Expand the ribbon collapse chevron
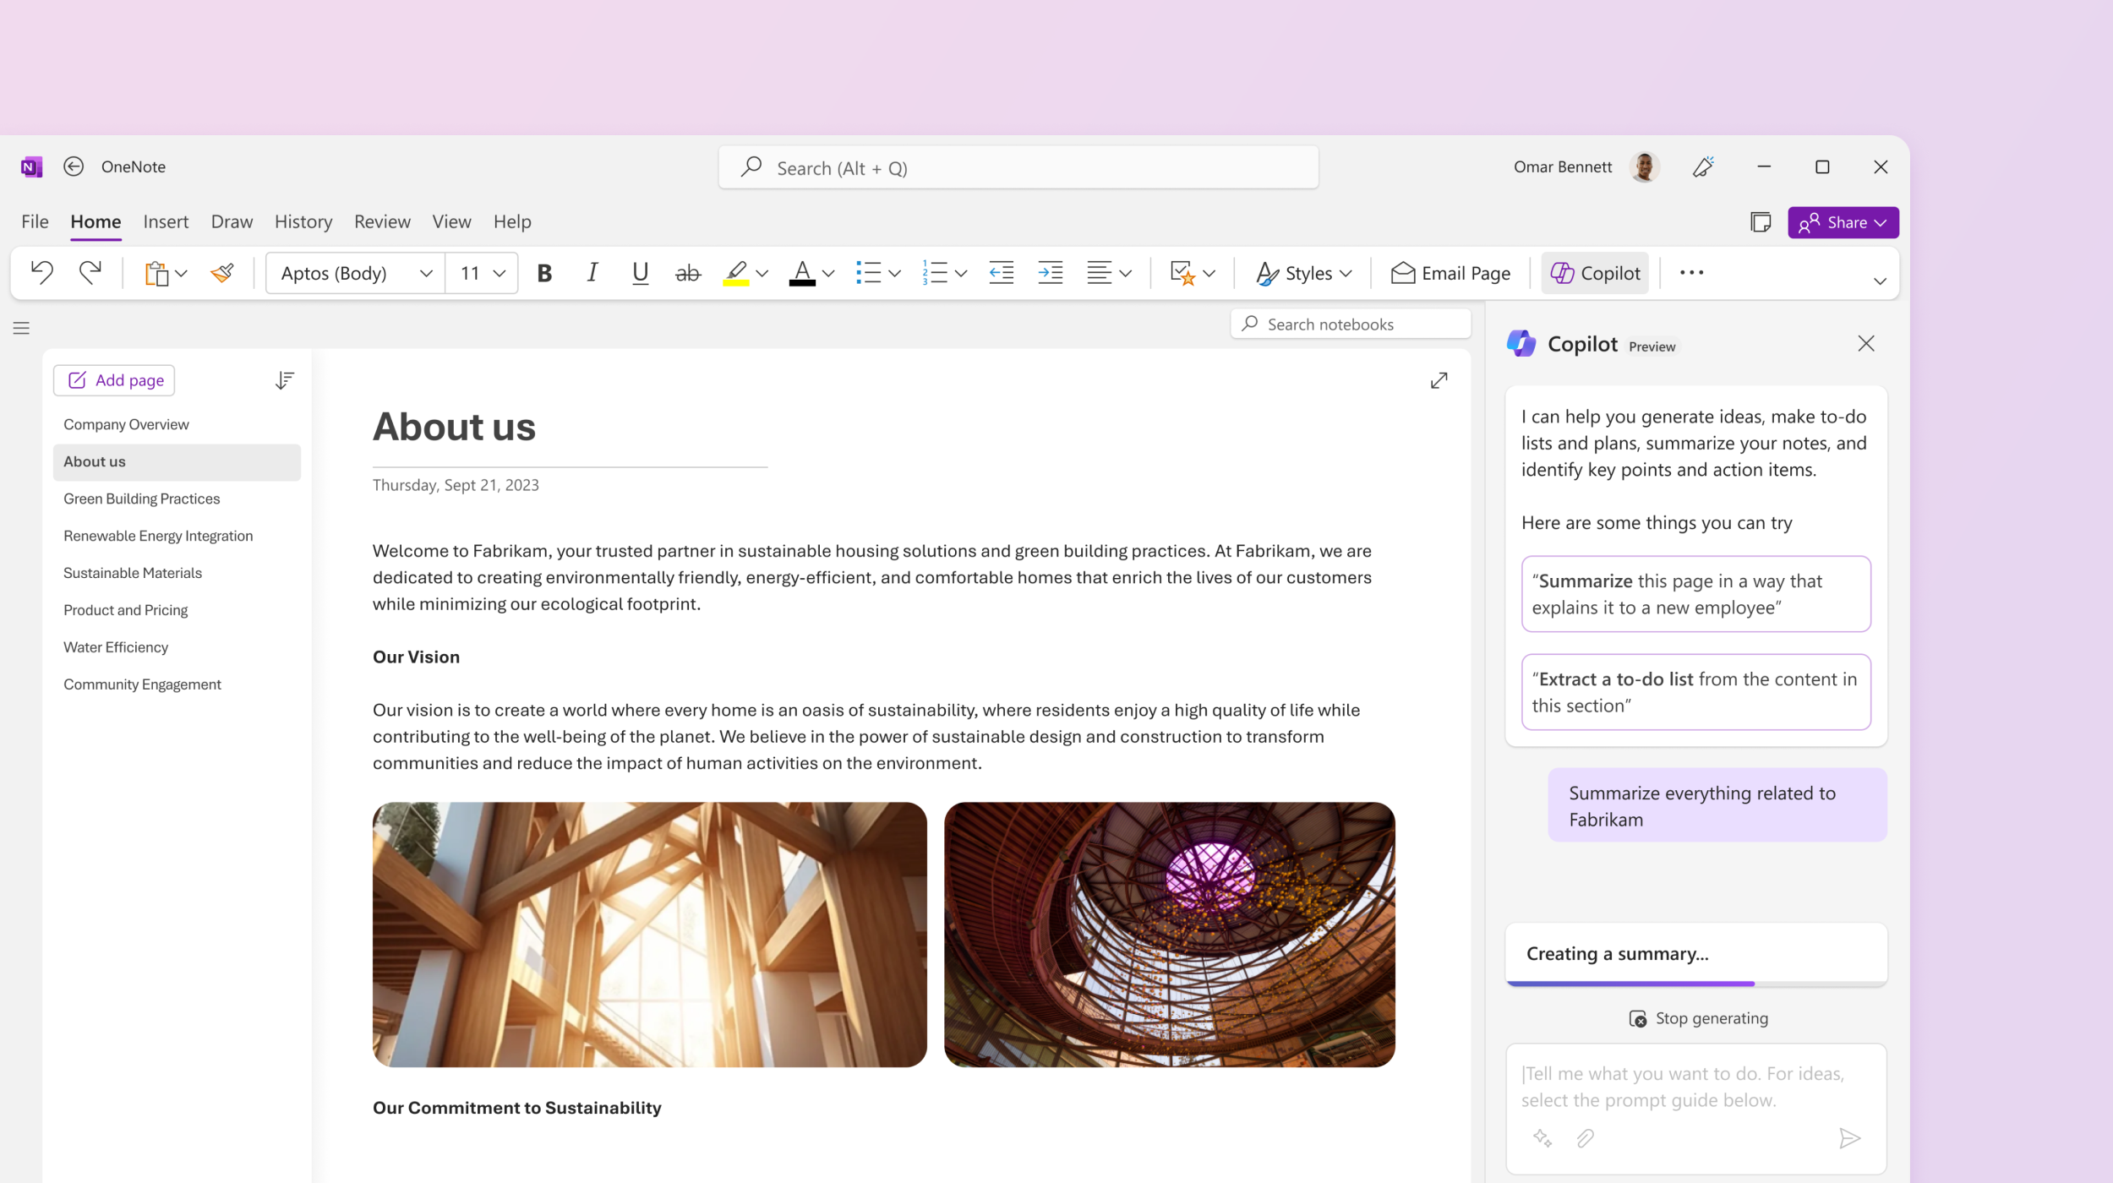This screenshot has height=1183, width=2113. 1880,281
